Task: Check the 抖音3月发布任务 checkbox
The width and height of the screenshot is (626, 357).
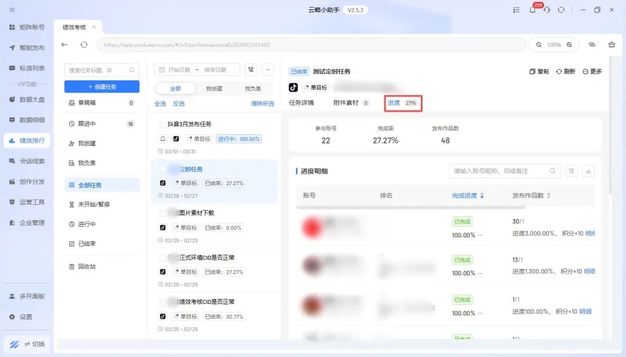Action: pos(163,124)
